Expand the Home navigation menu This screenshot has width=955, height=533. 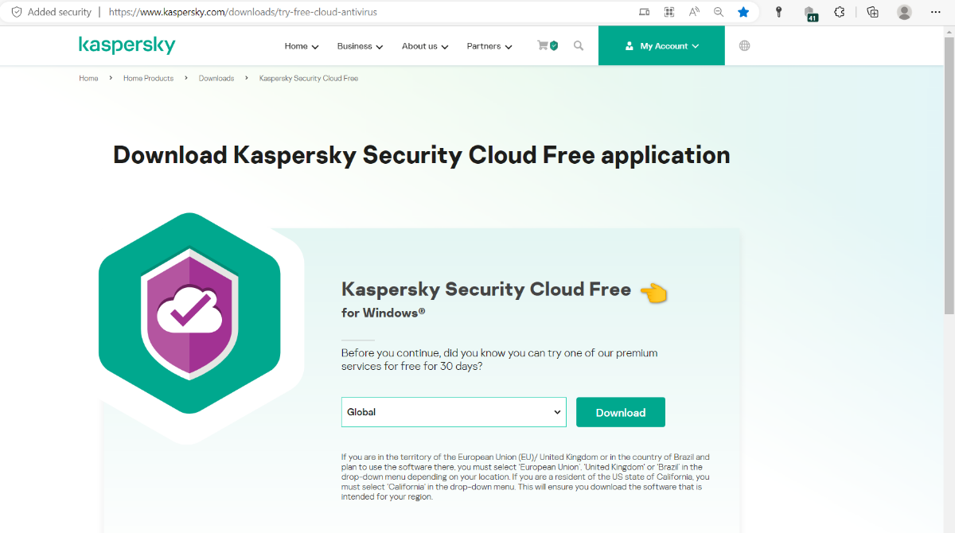tap(302, 46)
